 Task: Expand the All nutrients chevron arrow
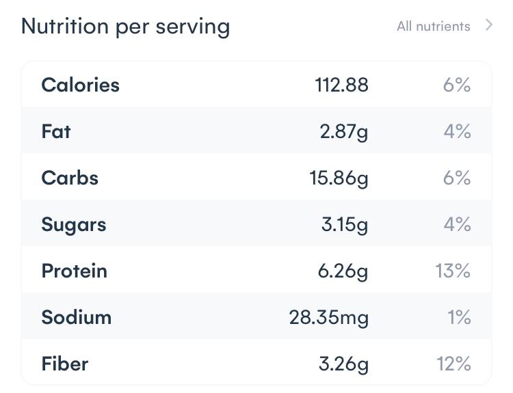(x=488, y=25)
